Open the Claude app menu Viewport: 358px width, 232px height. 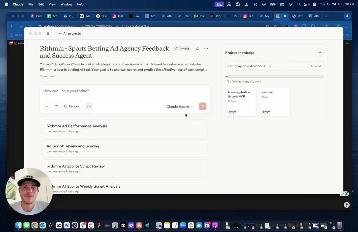18,4
